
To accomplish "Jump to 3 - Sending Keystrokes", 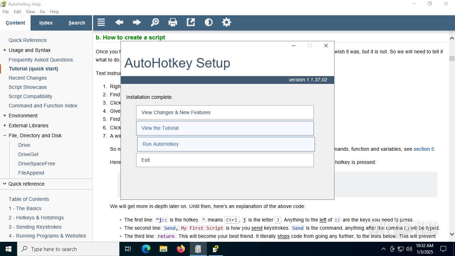I will coord(35,227).
